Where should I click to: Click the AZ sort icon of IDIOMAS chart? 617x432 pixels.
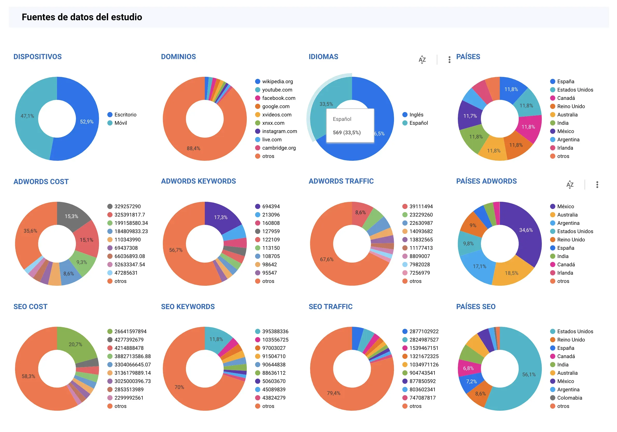point(422,59)
